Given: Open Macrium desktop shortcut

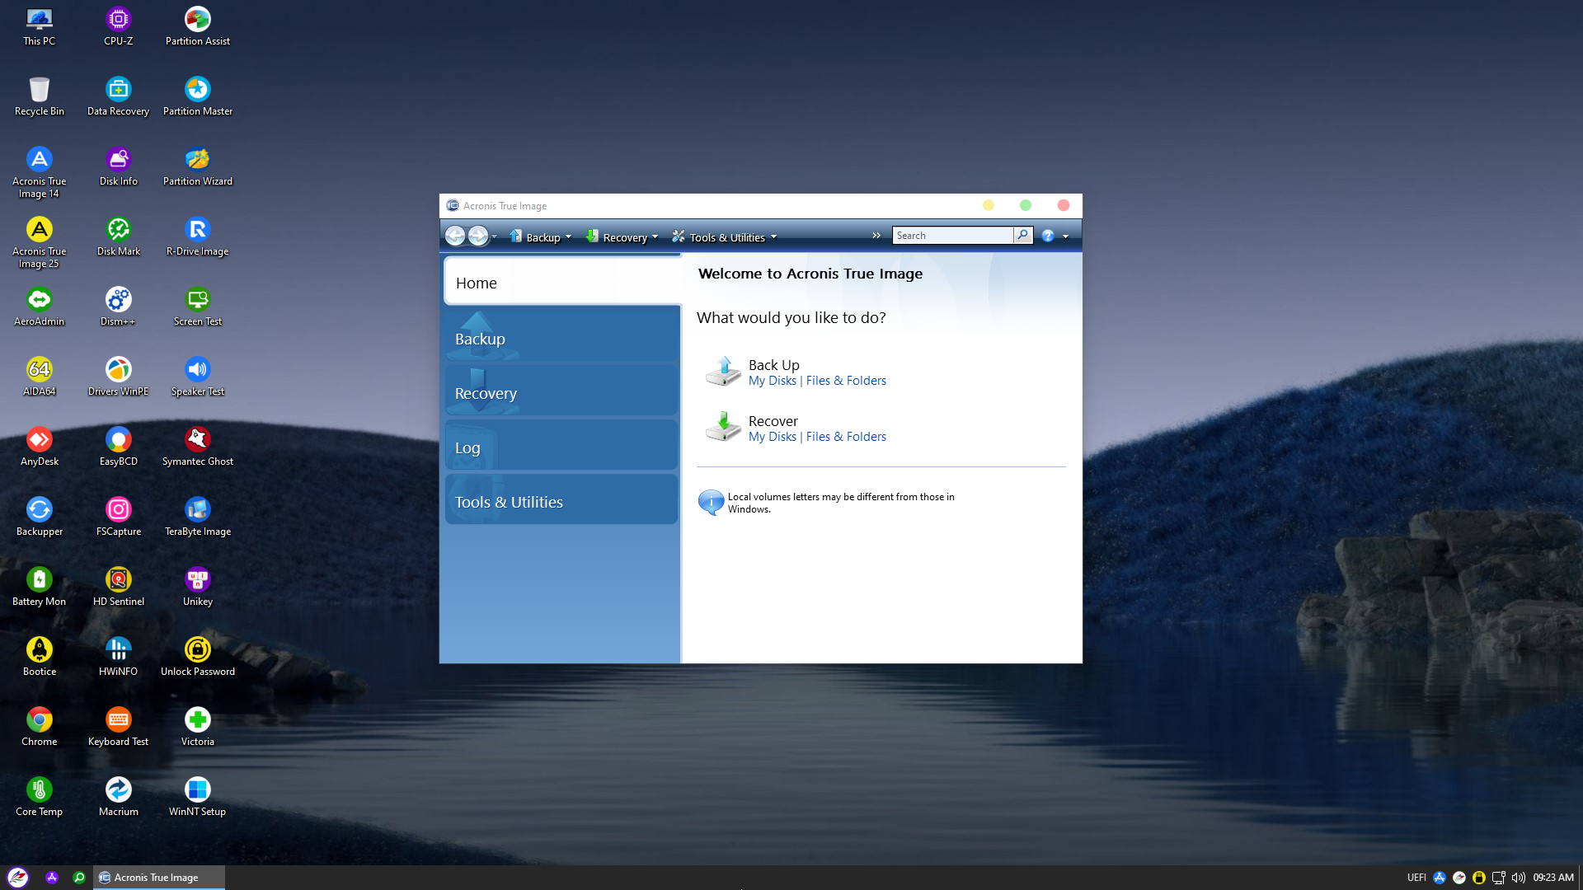Looking at the screenshot, I should [x=119, y=790].
